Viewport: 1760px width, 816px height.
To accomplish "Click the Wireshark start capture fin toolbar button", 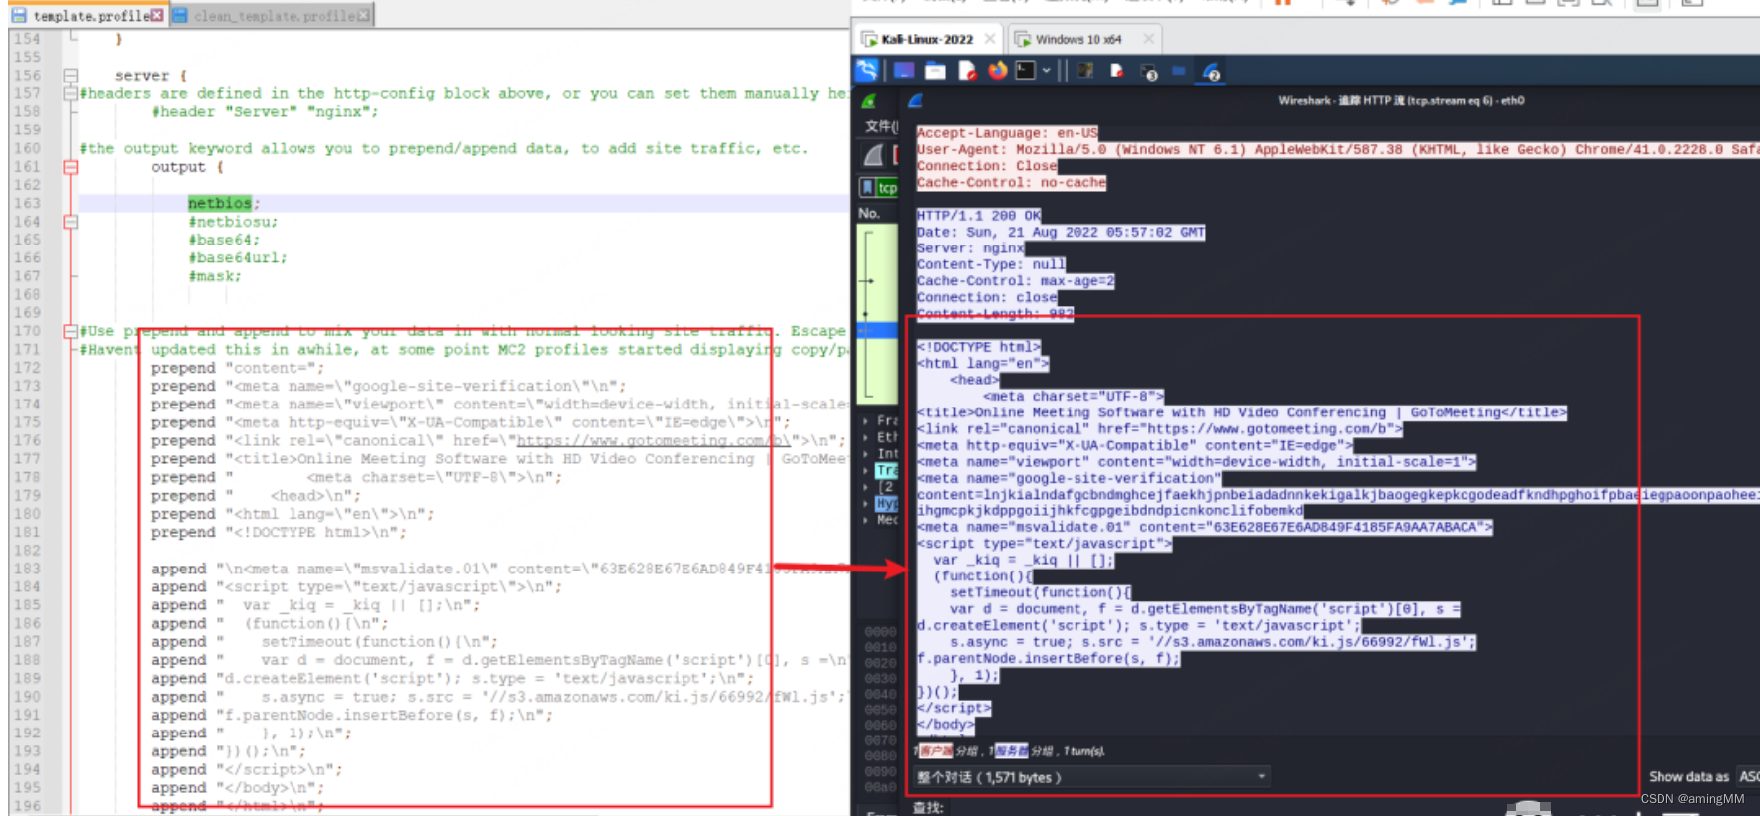I will (x=874, y=155).
